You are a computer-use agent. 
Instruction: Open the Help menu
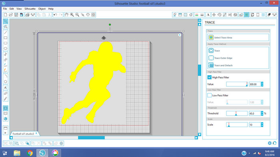(x=51, y=9)
